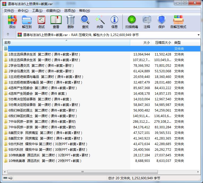The height and width of the screenshot is (183, 203).
Task: Open the Tools (工具) menu
Action: (x=37, y=10)
